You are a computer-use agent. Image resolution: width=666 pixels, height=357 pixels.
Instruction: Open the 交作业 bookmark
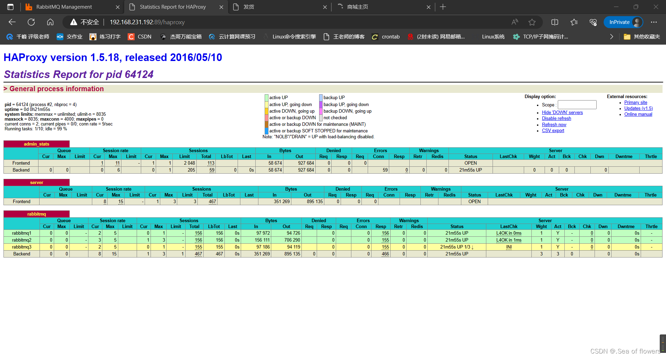click(70, 37)
